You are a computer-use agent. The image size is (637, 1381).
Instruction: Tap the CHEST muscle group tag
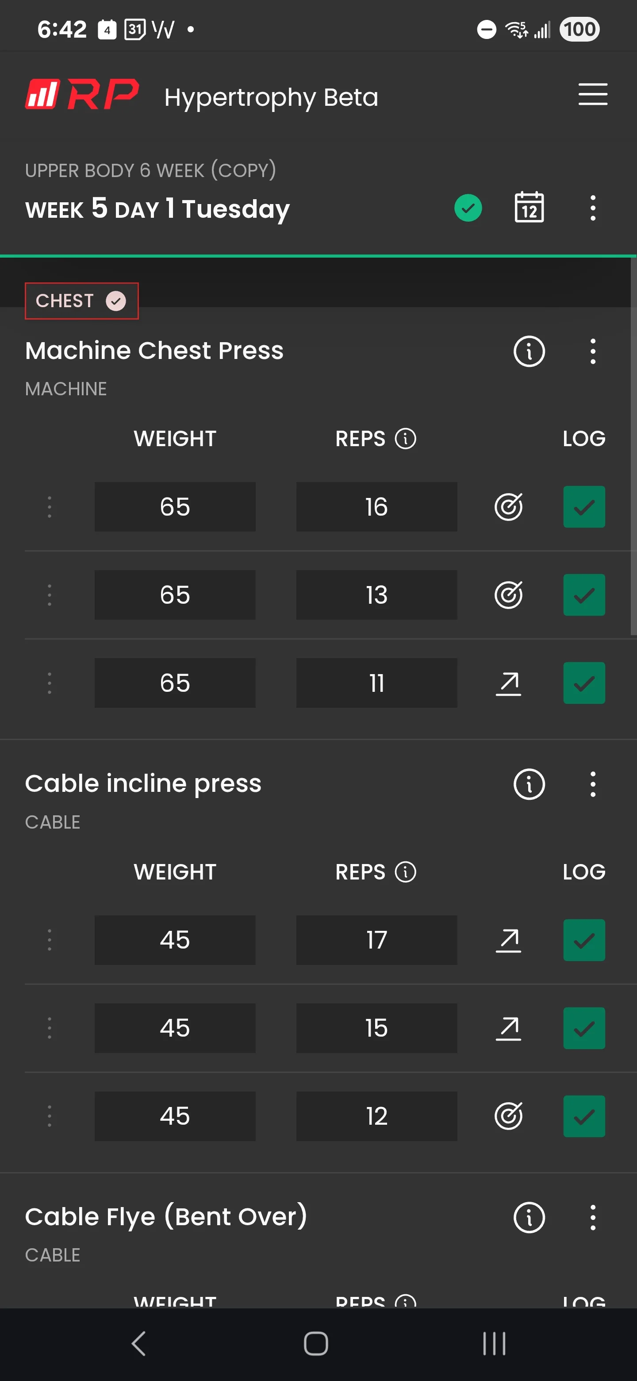pos(81,301)
